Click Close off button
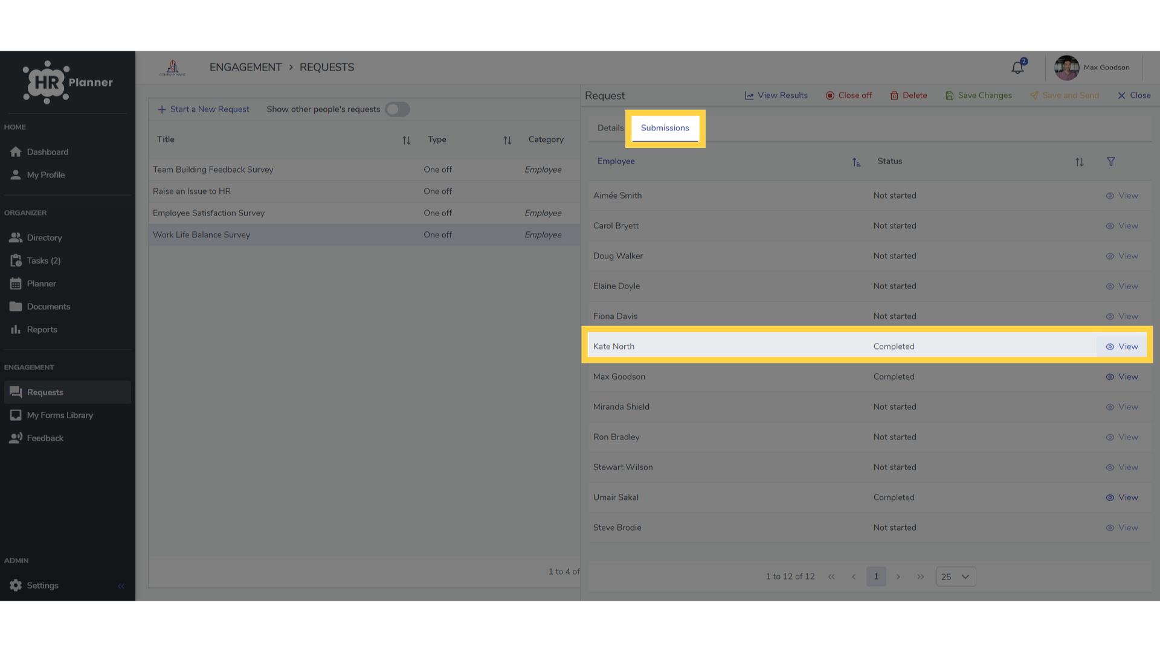 [x=849, y=95]
